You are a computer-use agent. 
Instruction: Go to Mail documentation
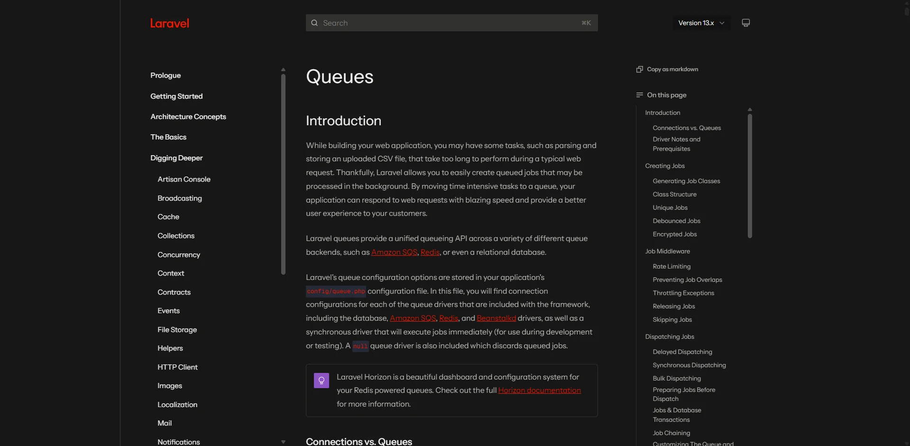tap(165, 423)
